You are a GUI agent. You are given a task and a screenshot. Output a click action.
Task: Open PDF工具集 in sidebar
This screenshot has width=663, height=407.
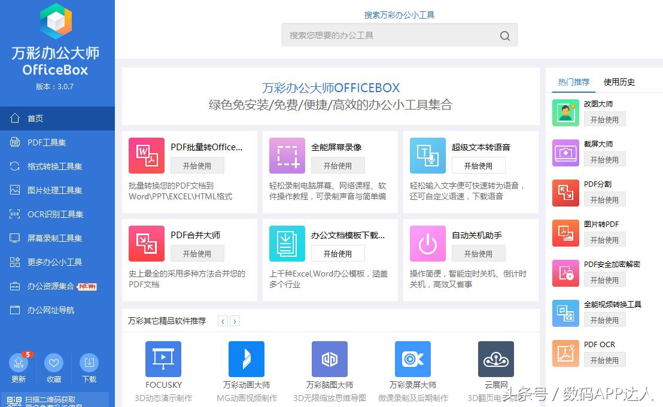57,142
